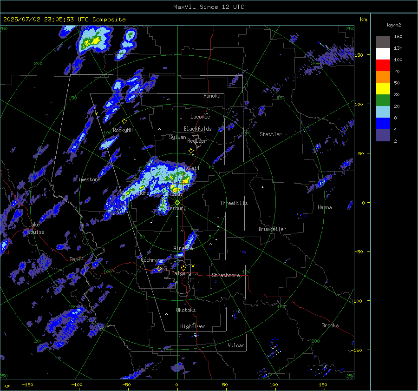The image size is (418, 391).
Task: Click the Ponoka town label
Action: click(212, 96)
